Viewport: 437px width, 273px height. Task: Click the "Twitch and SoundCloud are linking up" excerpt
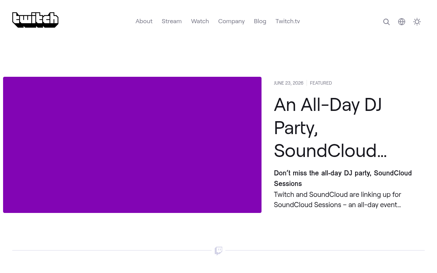[338, 200]
